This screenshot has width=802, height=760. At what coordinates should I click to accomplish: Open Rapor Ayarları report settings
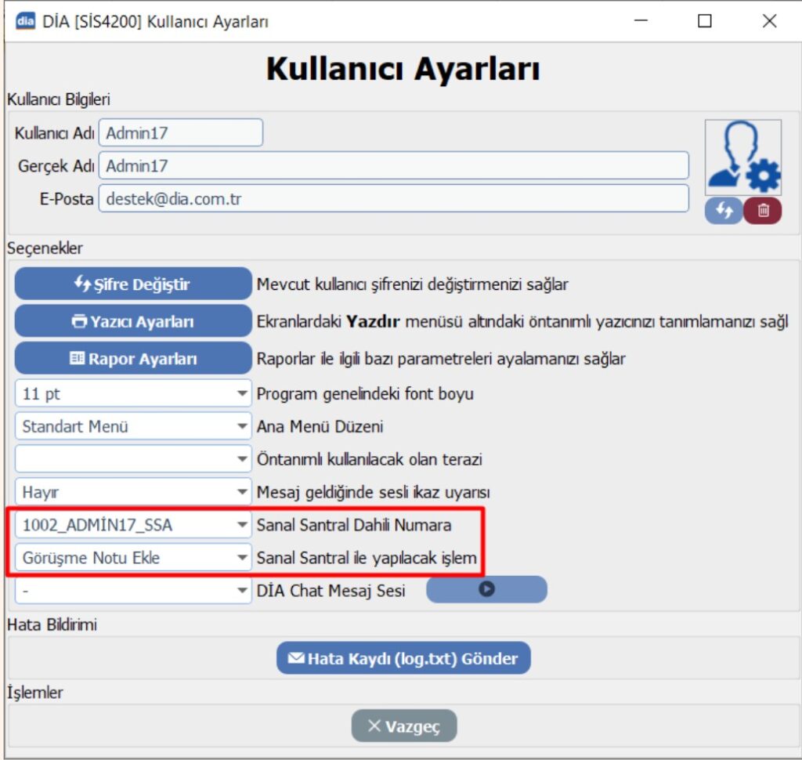point(132,359)
